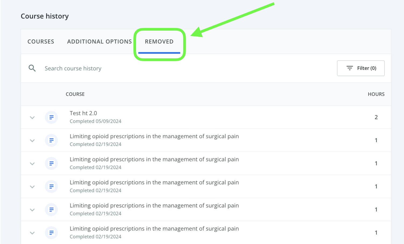Expand the last Limiting opioid prescriptions row

coord(32,233)
